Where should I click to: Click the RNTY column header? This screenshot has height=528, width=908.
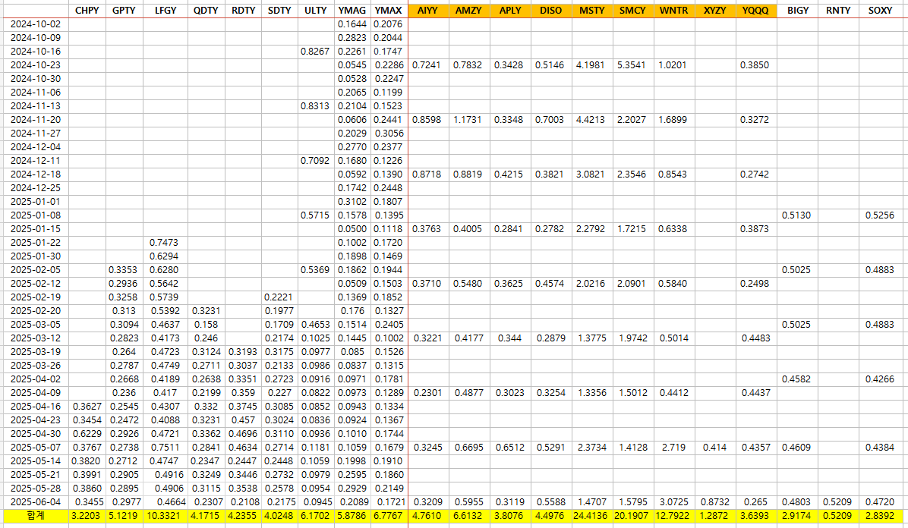click(838, 11)
